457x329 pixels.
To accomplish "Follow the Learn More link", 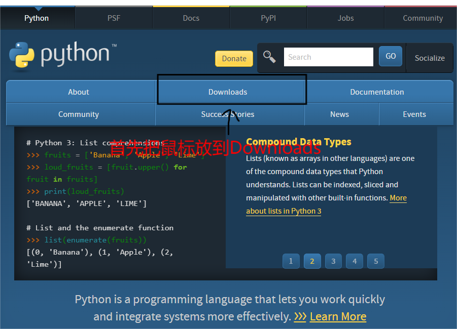I will (338, 316).
